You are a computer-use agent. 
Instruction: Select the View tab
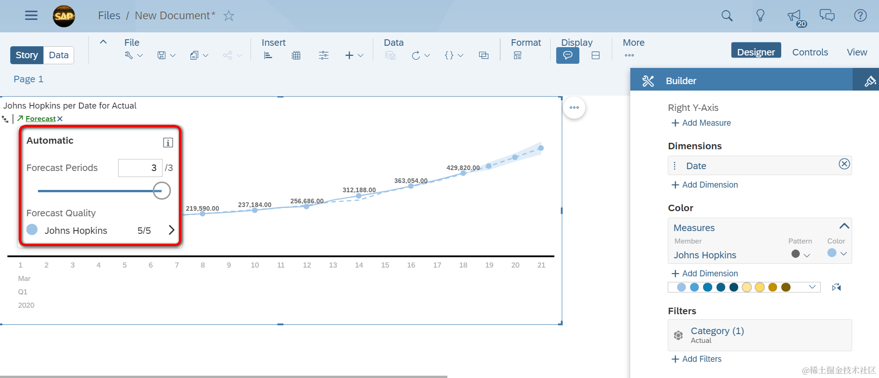click(x=857, y=52)
